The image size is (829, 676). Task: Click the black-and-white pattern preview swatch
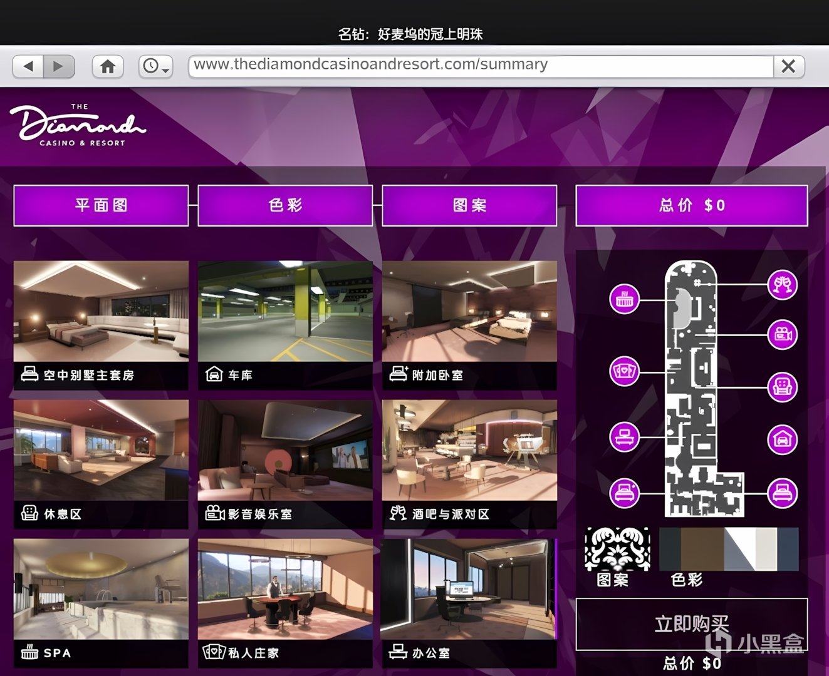click(617, 548)
